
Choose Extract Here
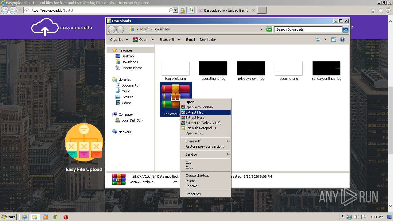point(205,118)
